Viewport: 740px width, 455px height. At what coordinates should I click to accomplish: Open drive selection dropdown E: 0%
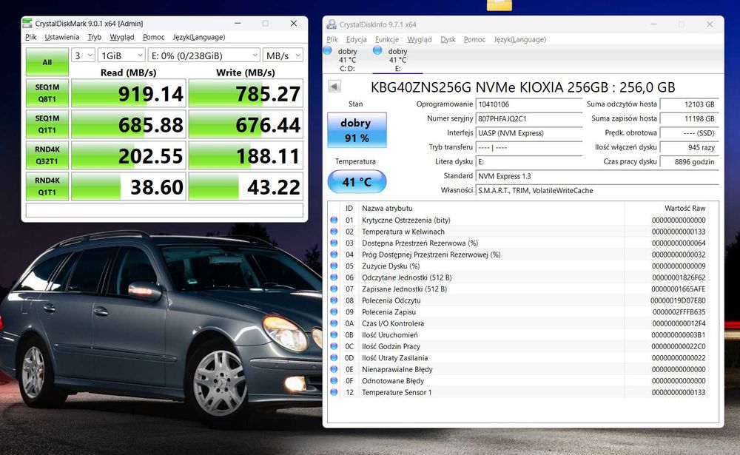click(204, 55)
